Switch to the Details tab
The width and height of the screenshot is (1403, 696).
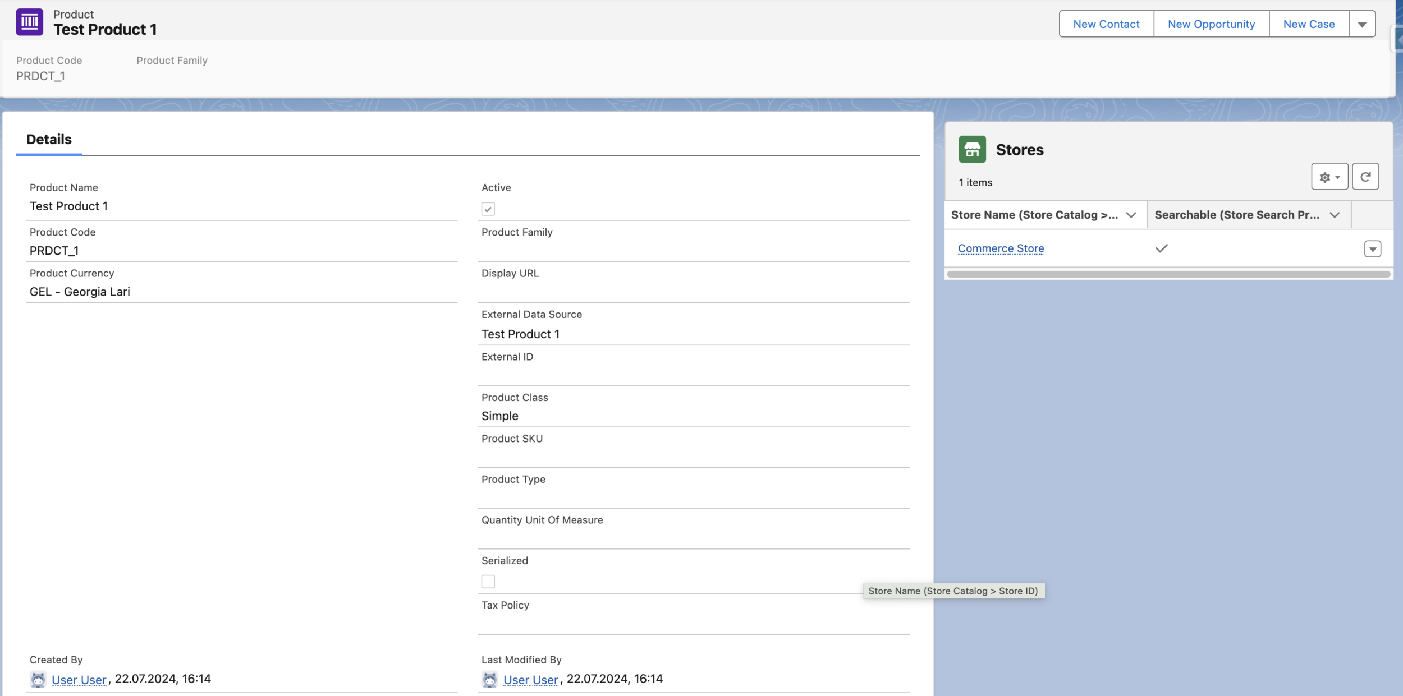49,139
